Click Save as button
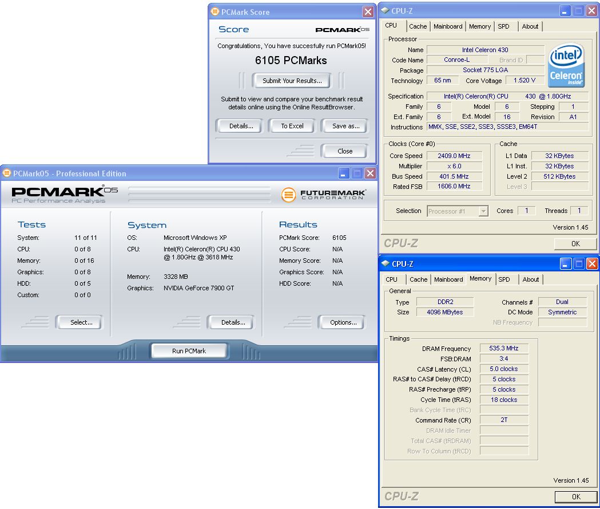 pos(345,126)
